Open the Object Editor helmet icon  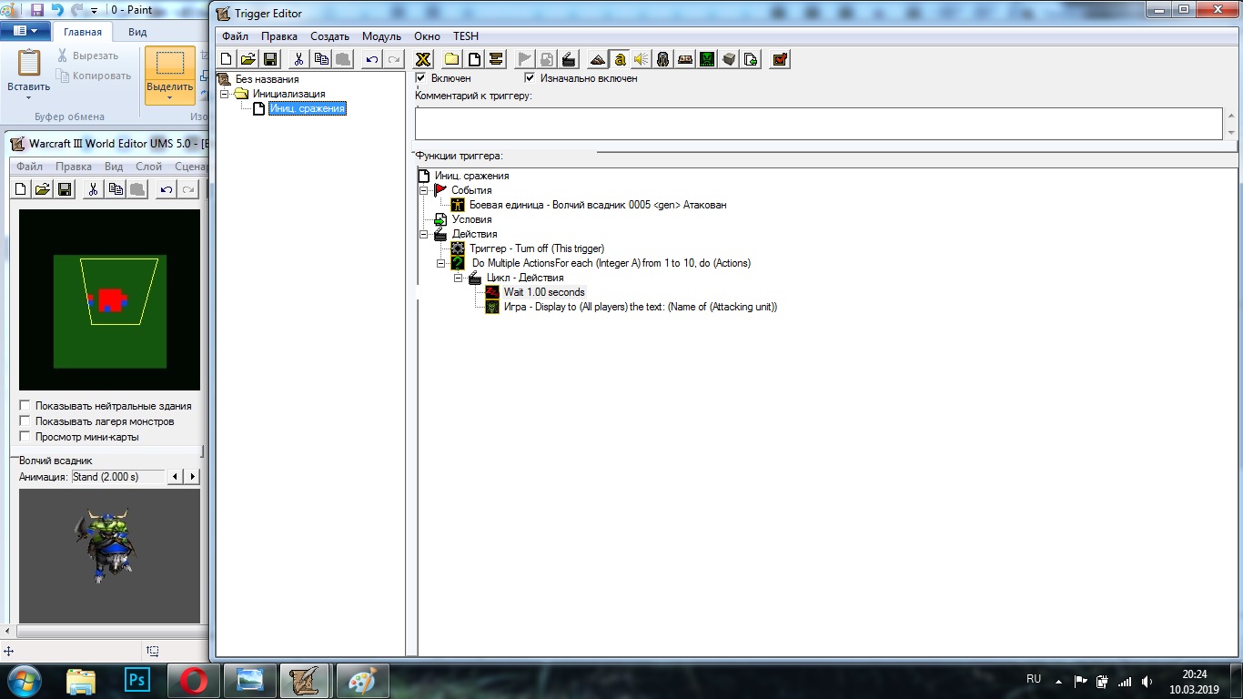(x=663, y=59)
